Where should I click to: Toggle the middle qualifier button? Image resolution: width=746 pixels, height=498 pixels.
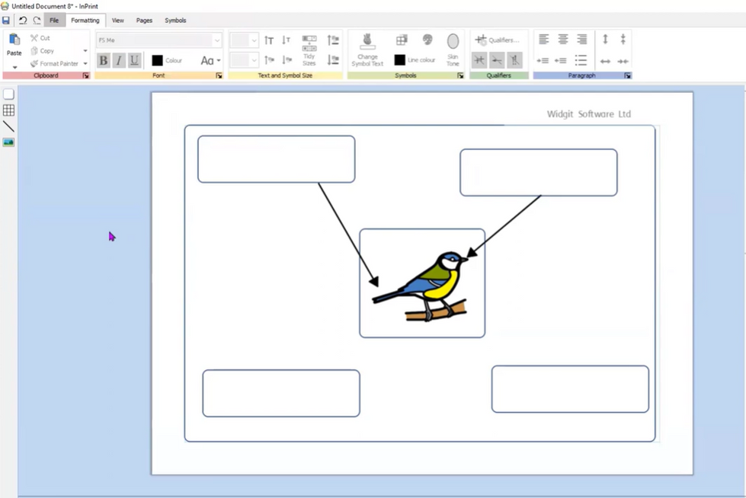click(x=497, y=60)
